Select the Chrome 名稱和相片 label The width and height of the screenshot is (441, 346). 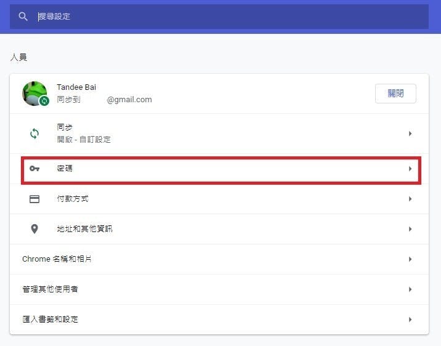[x=57, y=259]
